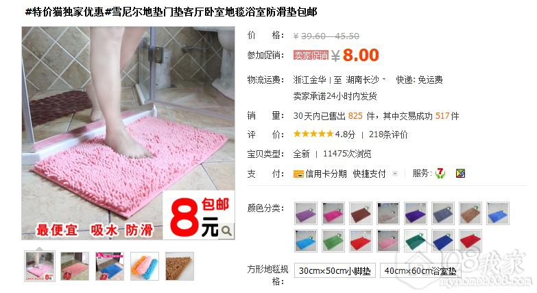Pick the brown mat color in first row

coord(361,213)
